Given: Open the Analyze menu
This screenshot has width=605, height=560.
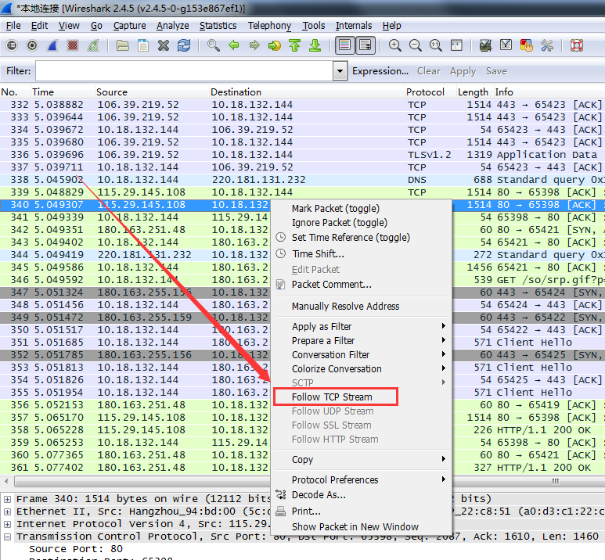Looking at the screenshot, I should click(172, 26).
